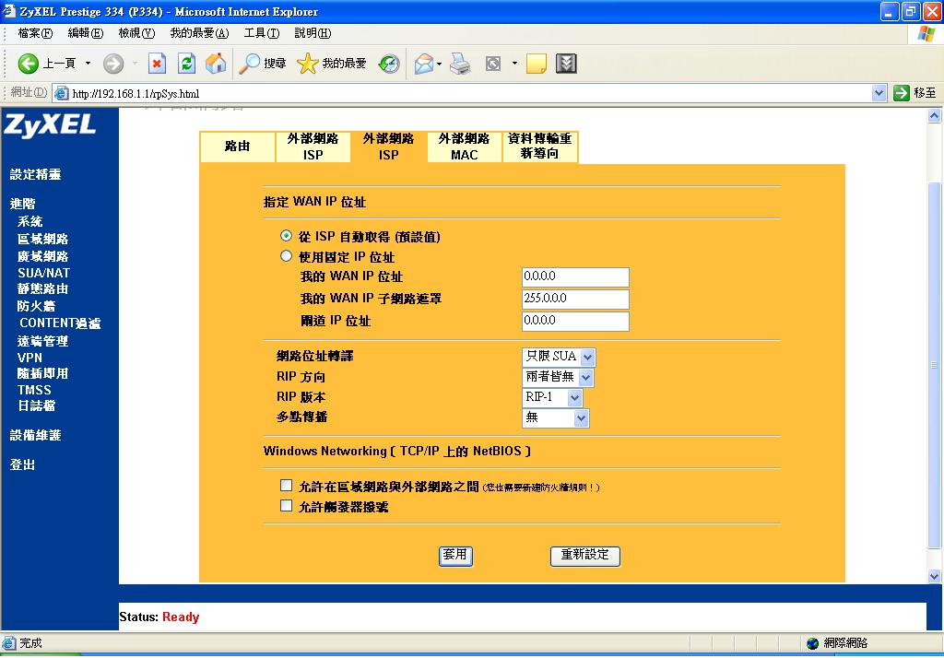This screenshot has width=944, height=658.
Task: Click the ZyXEL logo
Action: click(x=50, y=126)
